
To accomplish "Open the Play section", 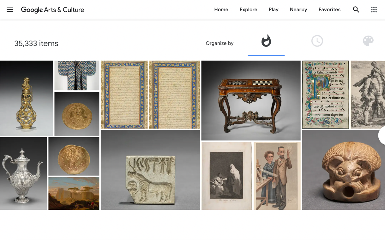I will click(274, 10).
